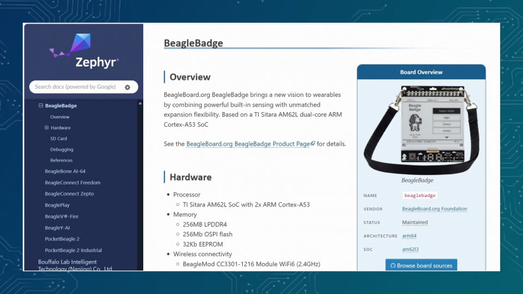This screenshot has width=523, height=294.
Task: Click the BeagleBadge page title heading
Action: click(x=193, y=43)
